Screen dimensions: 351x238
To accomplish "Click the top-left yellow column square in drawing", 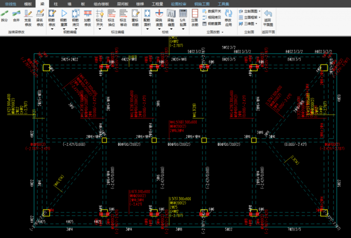I will [46, 68].
